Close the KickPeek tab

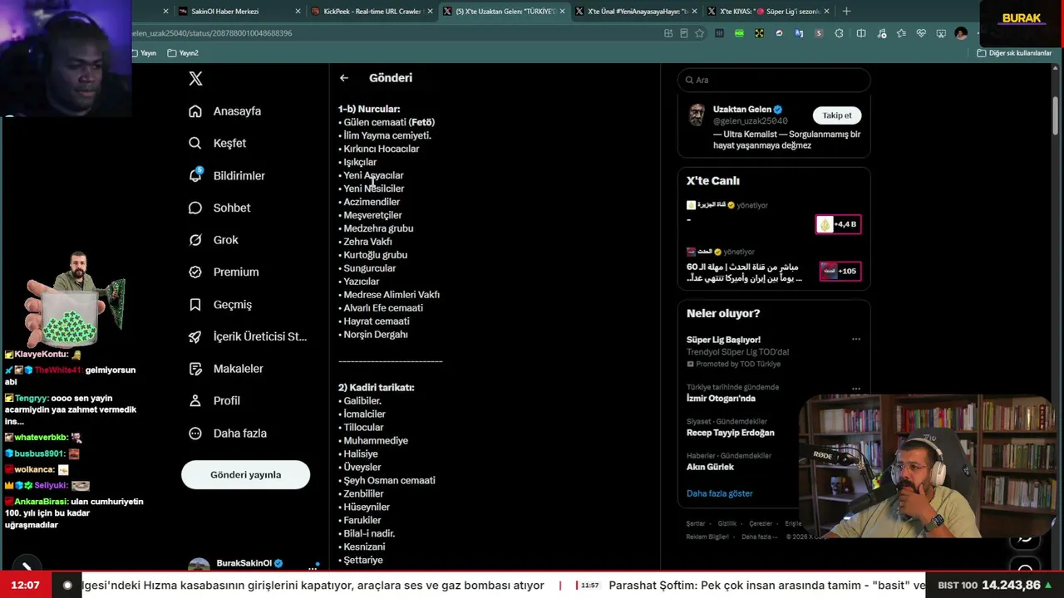coord(430,12)
